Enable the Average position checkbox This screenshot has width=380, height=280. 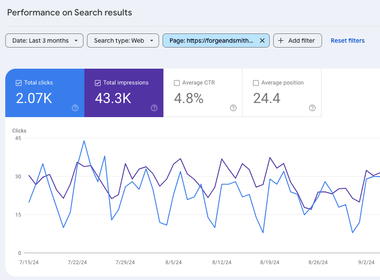tap(256, 83)
